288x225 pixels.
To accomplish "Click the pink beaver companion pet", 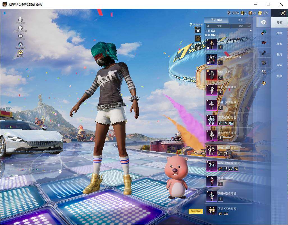I will tap(176, 177).
